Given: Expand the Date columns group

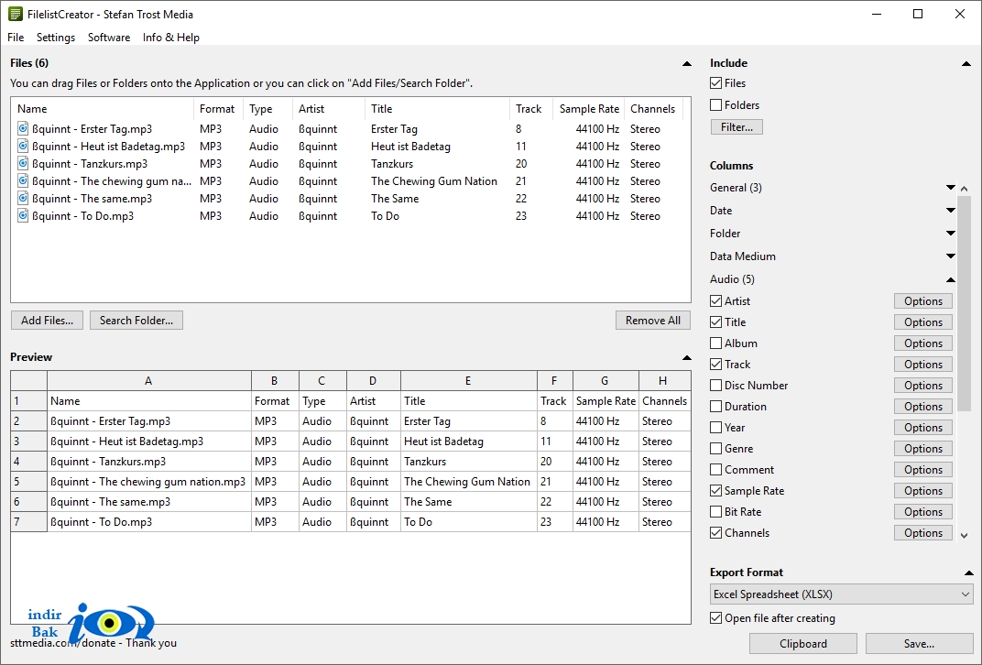Looking at the screenshot, I should pos(951,211).
